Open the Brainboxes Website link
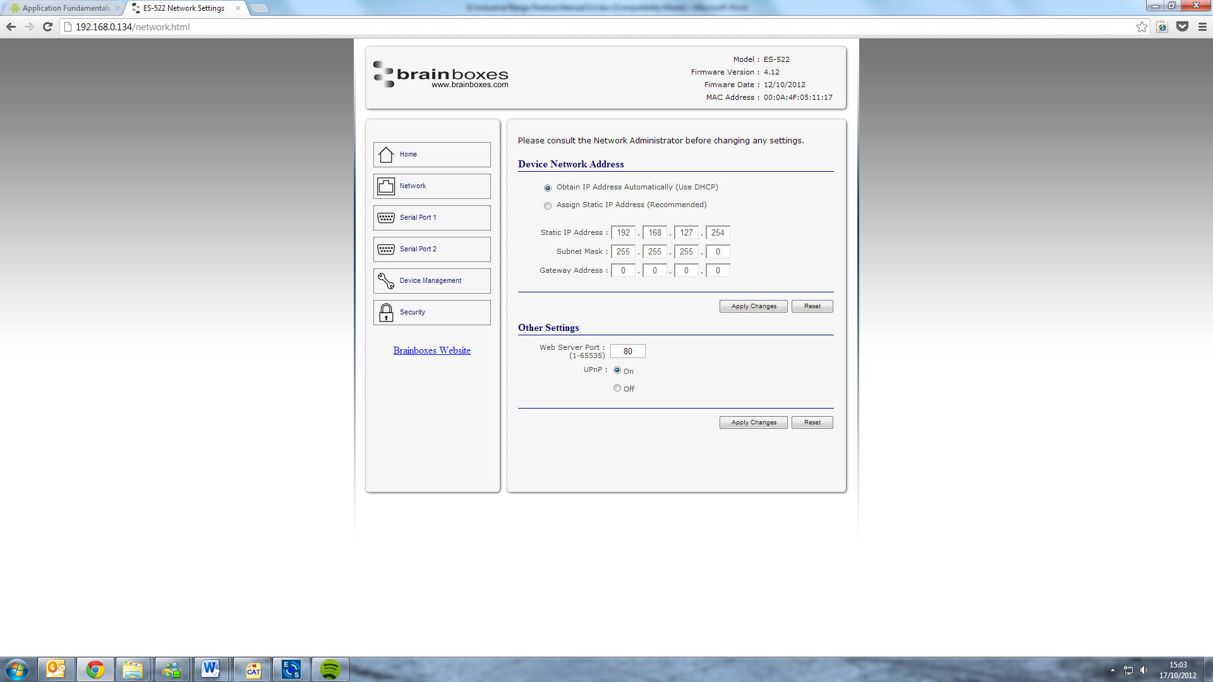The image size is (1213, 682). pyautogui.click(x=431, y=350)
